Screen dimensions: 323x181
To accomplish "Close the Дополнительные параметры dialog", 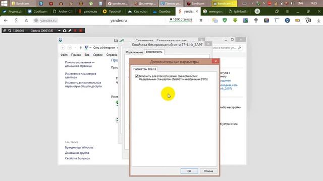I will click(x=216, y=61).
